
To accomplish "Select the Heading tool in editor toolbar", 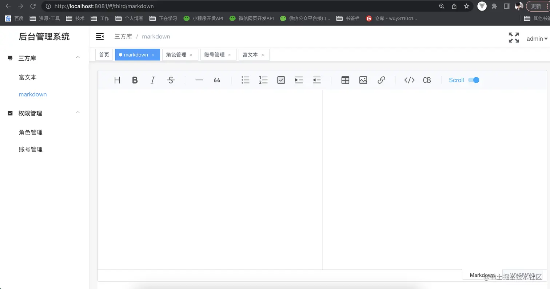I will [x=117, y=80].
